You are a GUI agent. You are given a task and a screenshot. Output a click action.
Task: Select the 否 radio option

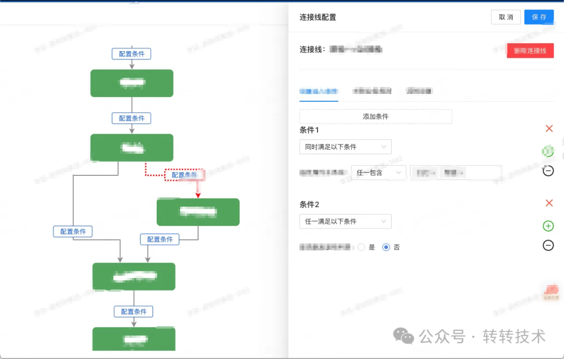coord(386,247)
